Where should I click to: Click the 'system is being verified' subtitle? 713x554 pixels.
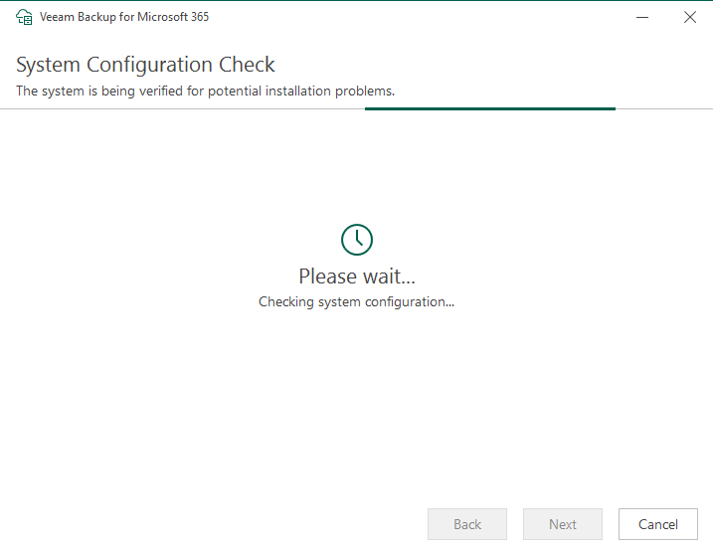click(206, 91)
